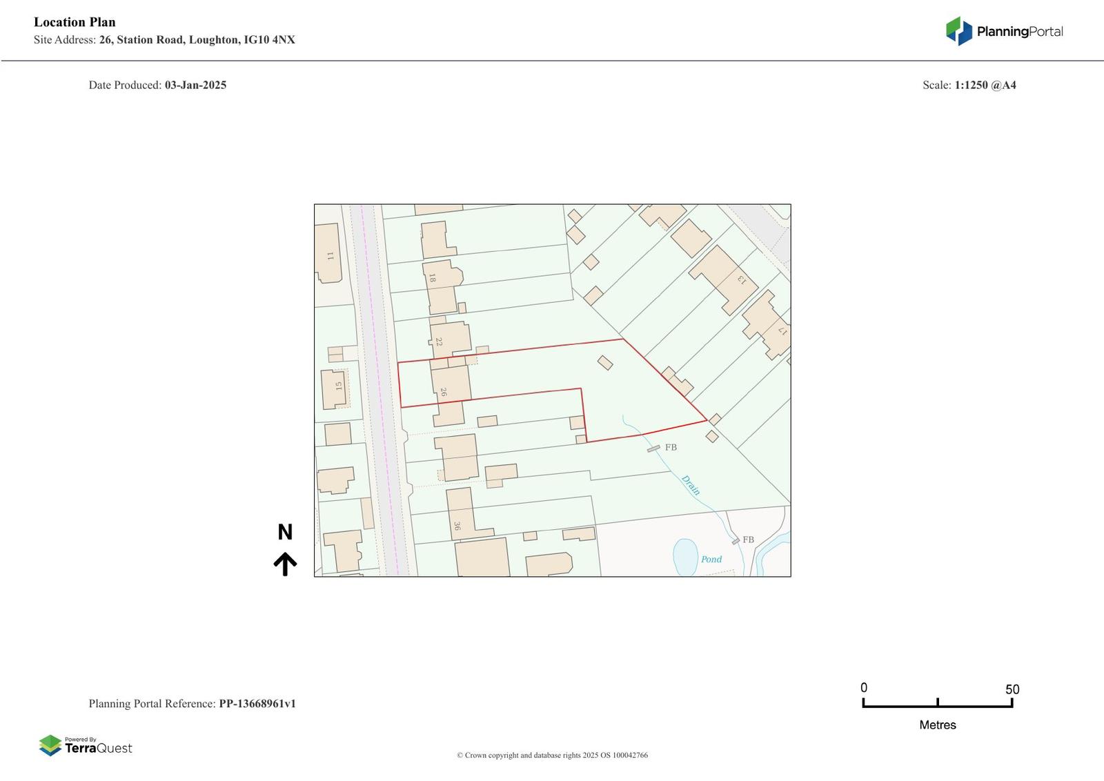Click the PlanningPortal logo icon
This screenshot has height=781, width=1104.
pyautogui.click(x=958, y=31)
